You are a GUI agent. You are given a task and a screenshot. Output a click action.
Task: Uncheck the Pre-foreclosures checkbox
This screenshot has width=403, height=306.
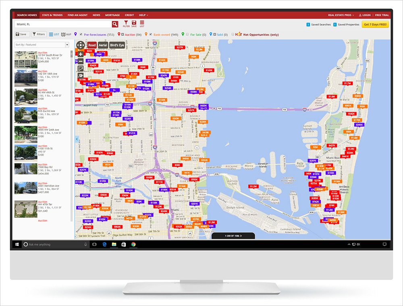(x=81, y=35)
